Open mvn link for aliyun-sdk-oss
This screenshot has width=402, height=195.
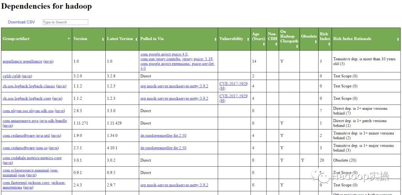point(60,111)
